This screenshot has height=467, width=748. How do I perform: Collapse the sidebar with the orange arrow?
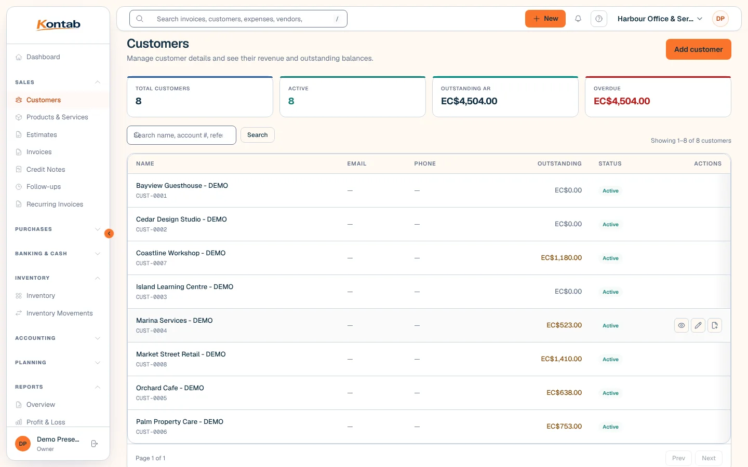pyautogui.click(x=109, y=233)
